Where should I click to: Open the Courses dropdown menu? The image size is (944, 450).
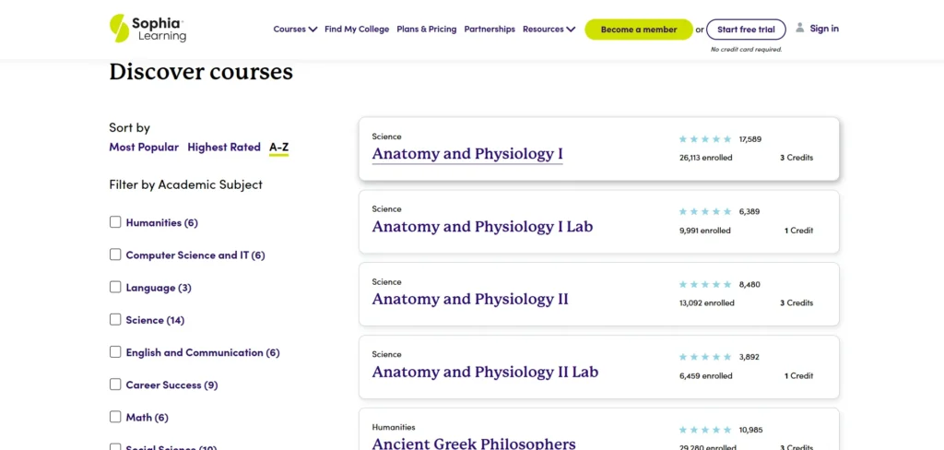(289, 30)
